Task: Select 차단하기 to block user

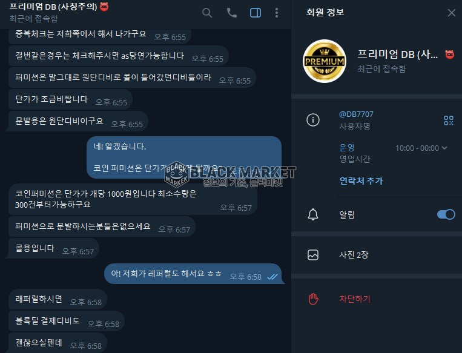Action: coord(355,299)
